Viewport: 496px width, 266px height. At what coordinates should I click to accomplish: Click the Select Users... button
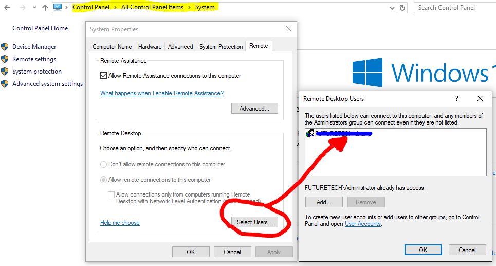pyautogui.click(x=254, y=222)
